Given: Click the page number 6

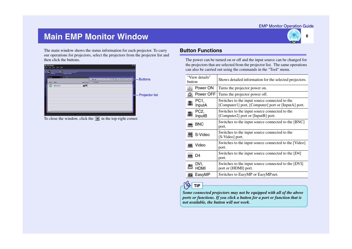Looking at the screenshot, I should tap(307, 36).
